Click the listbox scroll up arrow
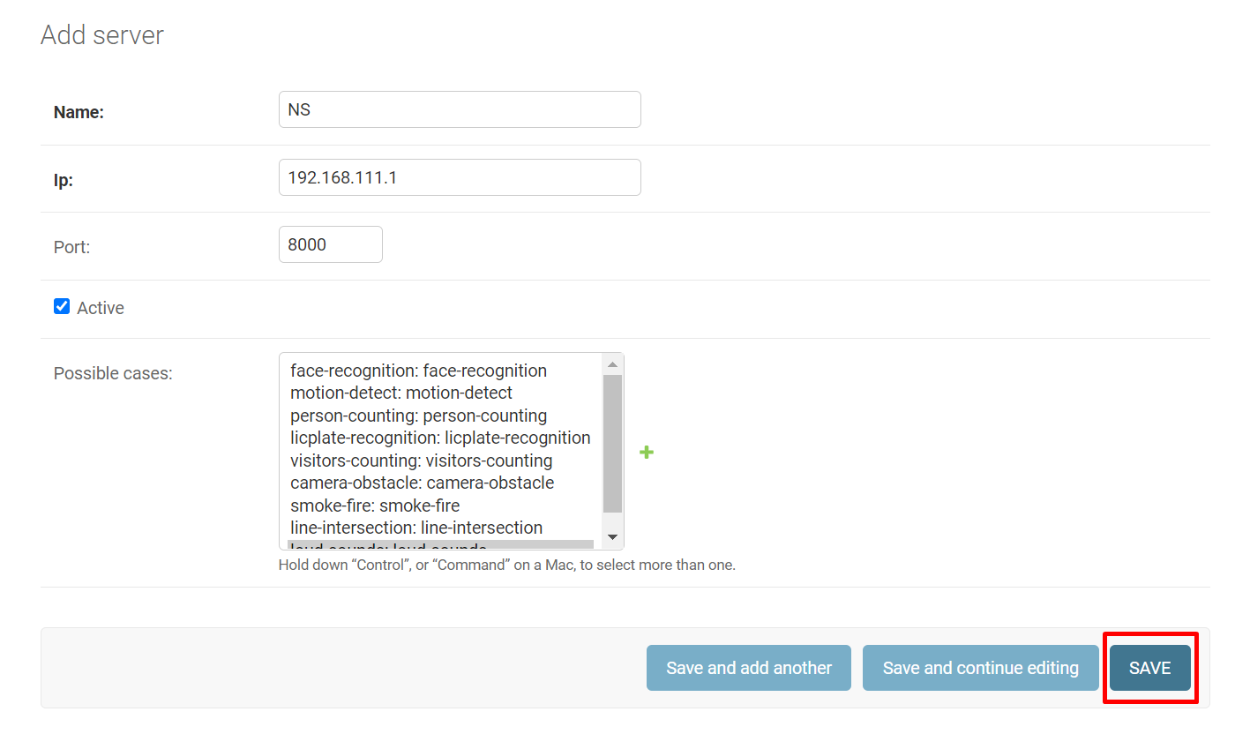This screenshot has height=734, width=1250. [x=613, y=363]
